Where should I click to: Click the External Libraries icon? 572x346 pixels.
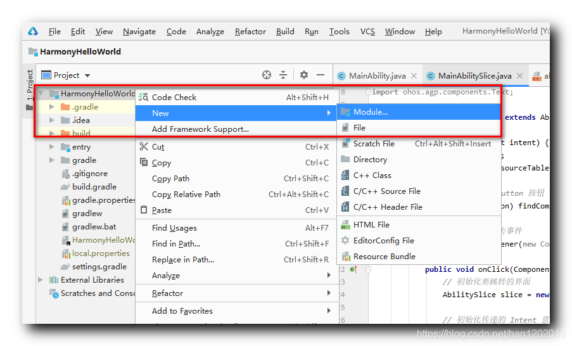(54, 280)
